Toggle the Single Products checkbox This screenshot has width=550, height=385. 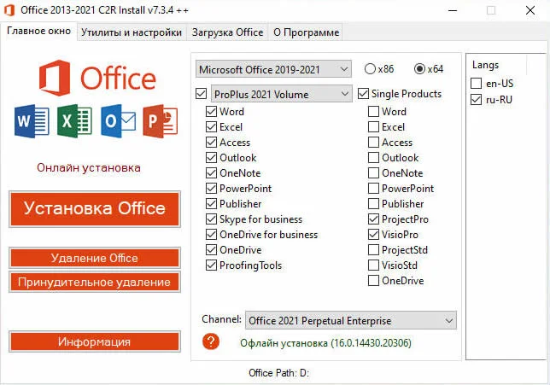[x=363, y=94]
